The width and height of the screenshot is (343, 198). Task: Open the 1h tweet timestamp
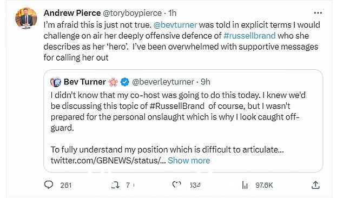(x=173, y=13)
